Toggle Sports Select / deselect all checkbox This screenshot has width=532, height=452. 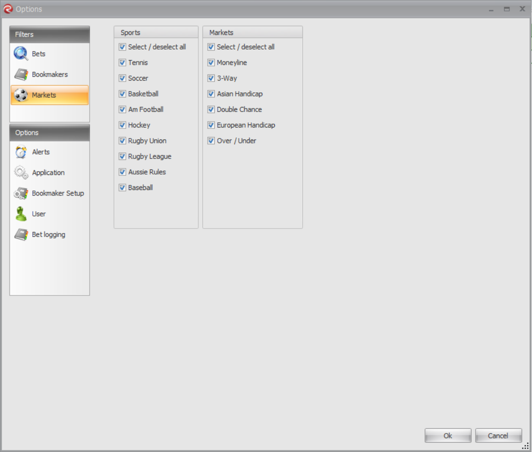click(122, 47)
